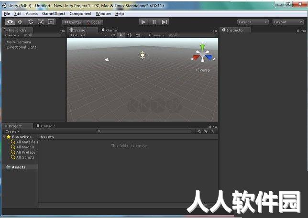Switch to the Inspector tab

235,30
